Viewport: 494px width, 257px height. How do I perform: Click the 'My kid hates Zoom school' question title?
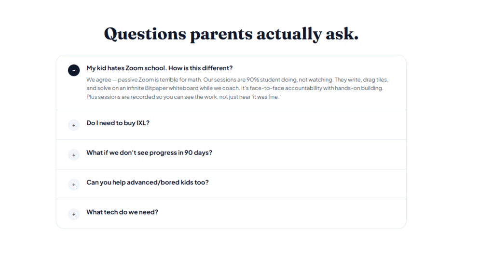(x=159, y=68)
